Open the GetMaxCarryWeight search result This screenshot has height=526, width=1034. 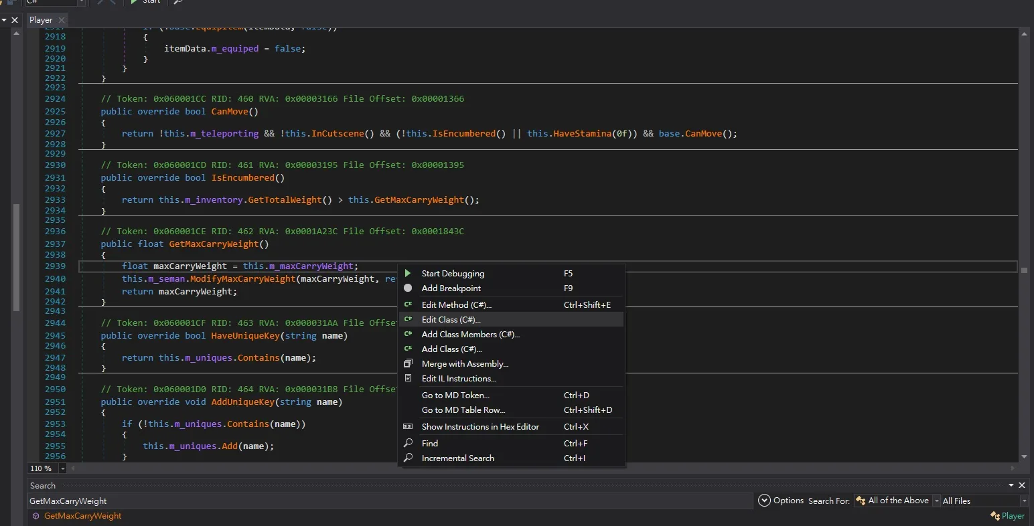[82, 516]
